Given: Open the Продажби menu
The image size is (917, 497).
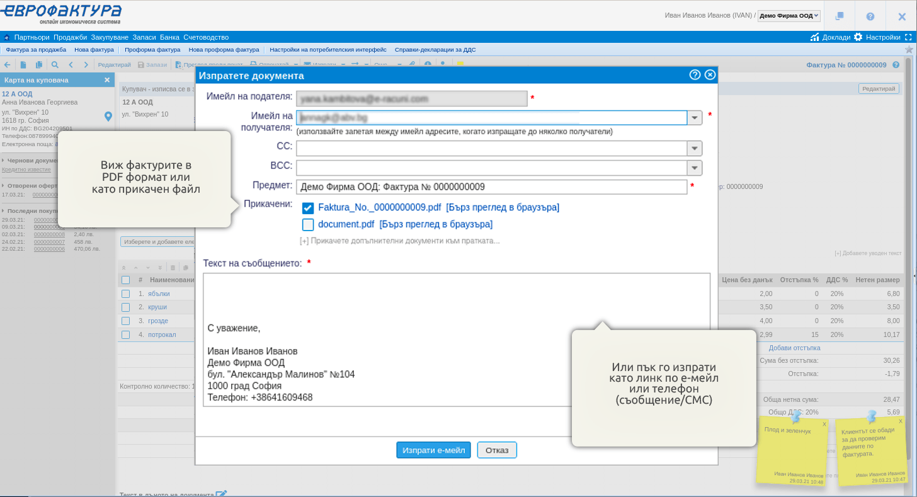Looking at the screenshot, I should (x=71, y=37).
